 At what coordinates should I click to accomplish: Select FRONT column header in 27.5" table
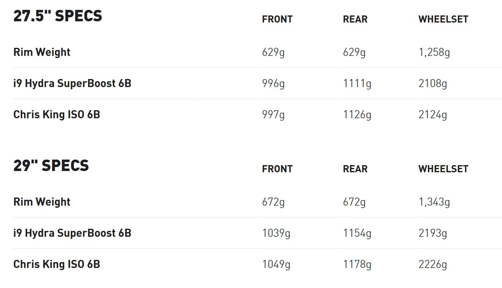(x=277, y=19)
